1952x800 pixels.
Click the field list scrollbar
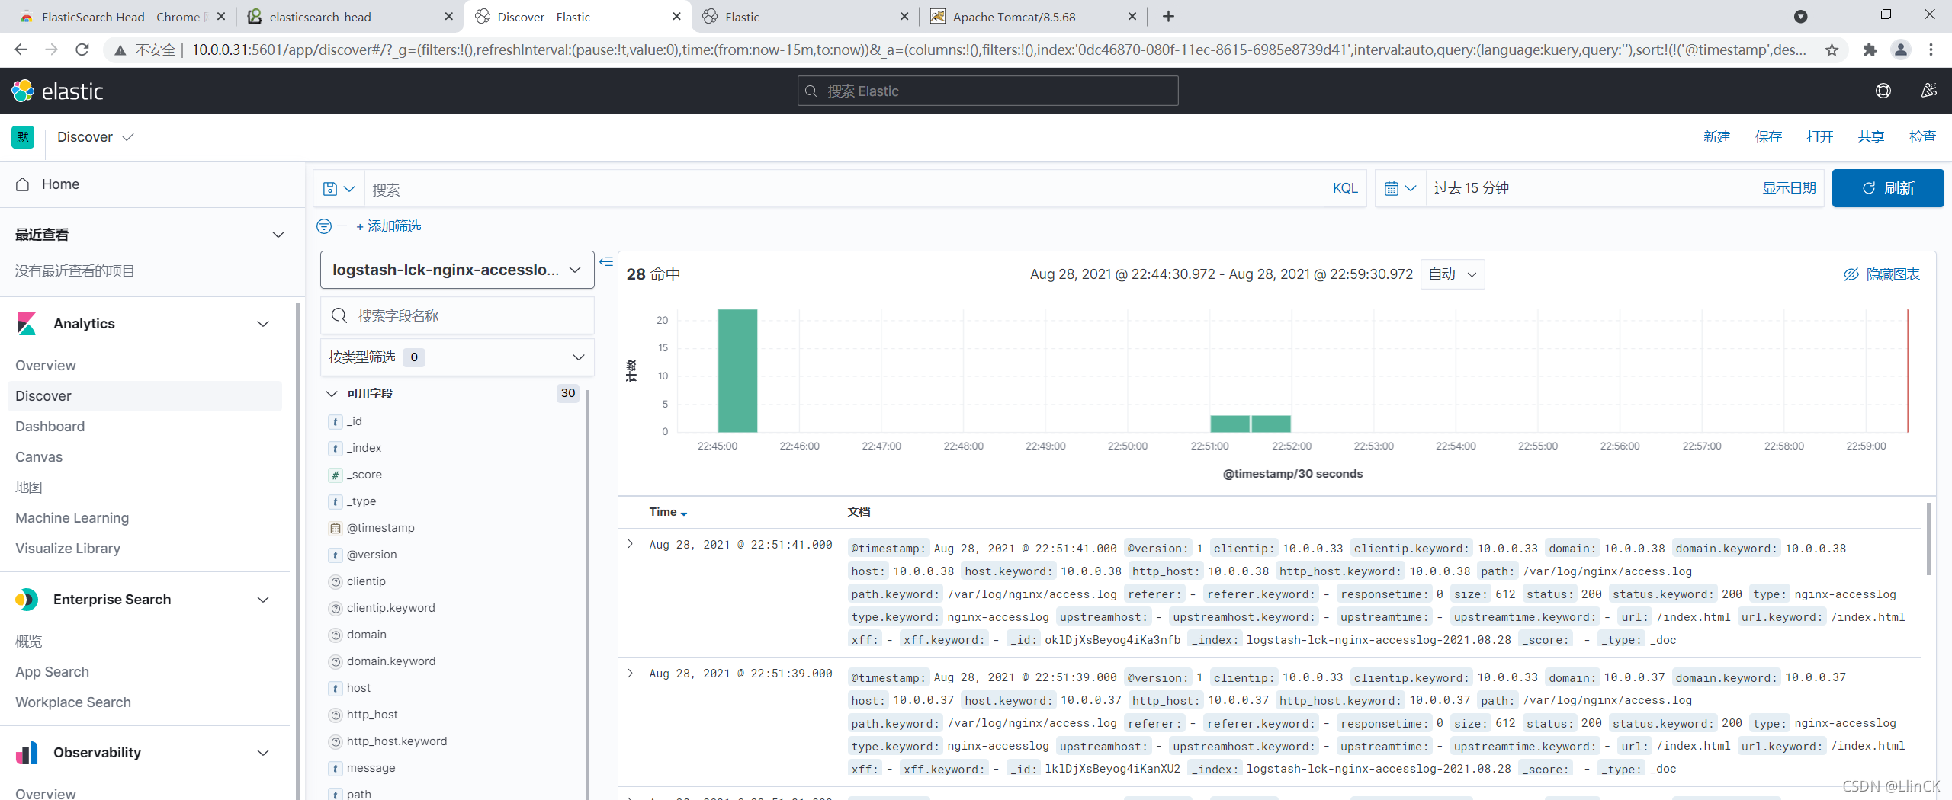tap(588, 594)
